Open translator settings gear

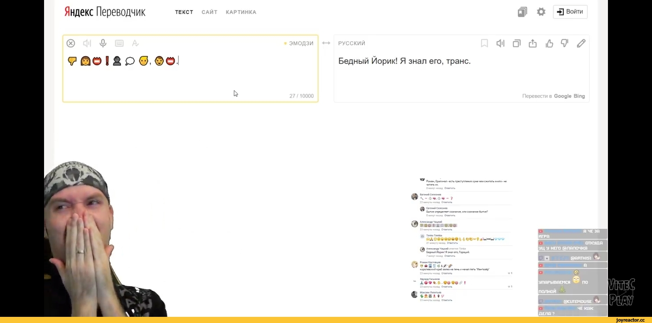coord(541,12)
